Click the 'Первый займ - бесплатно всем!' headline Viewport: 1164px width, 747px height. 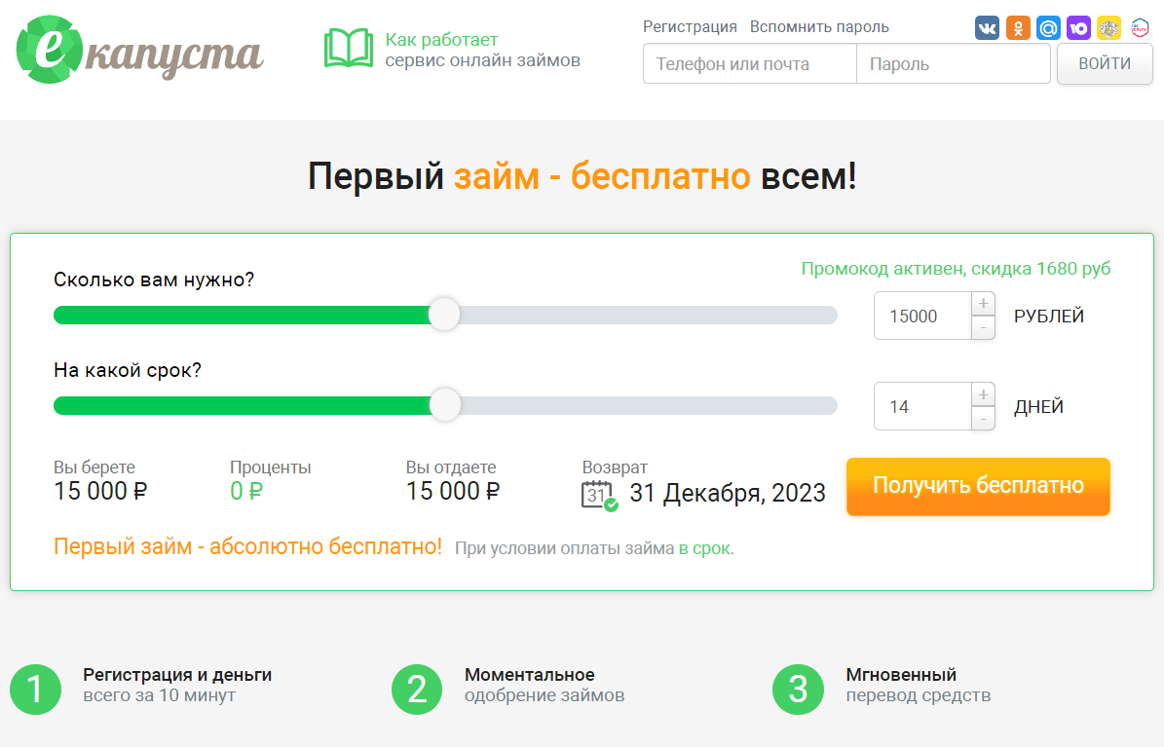pyautogui.click(x=582, y=176)
